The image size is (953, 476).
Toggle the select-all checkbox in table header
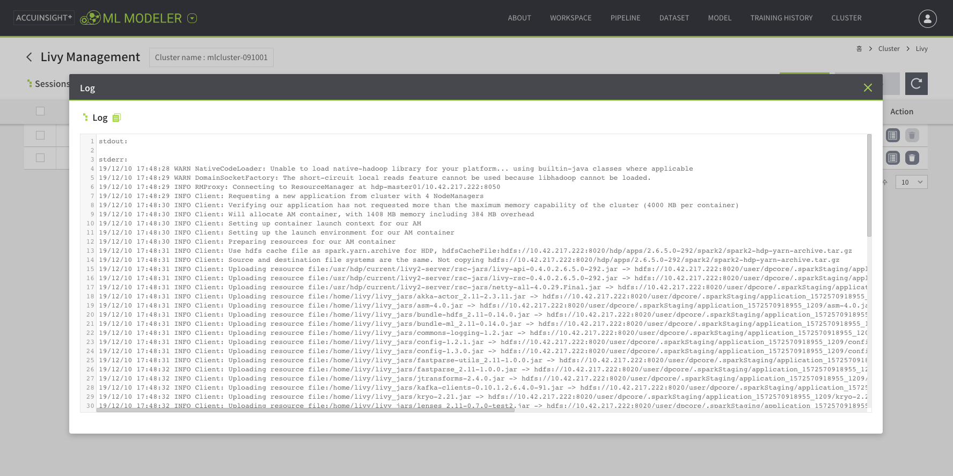coord(40,111)
